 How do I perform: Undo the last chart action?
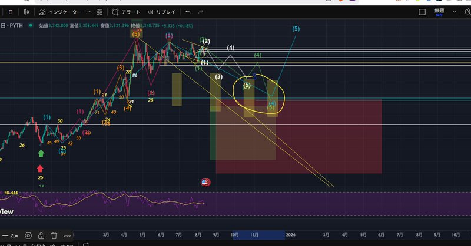pos(188,12)
